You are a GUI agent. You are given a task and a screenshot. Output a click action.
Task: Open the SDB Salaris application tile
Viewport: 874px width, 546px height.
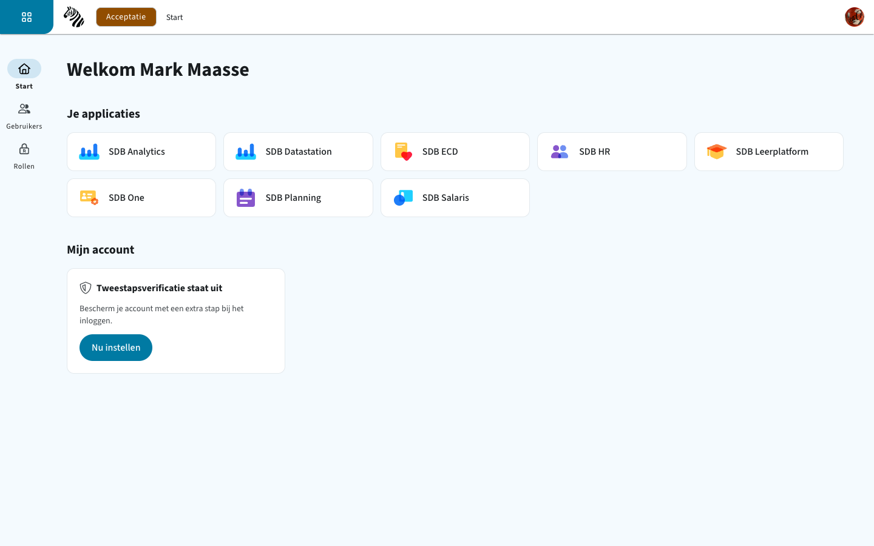tap(455, 198)
